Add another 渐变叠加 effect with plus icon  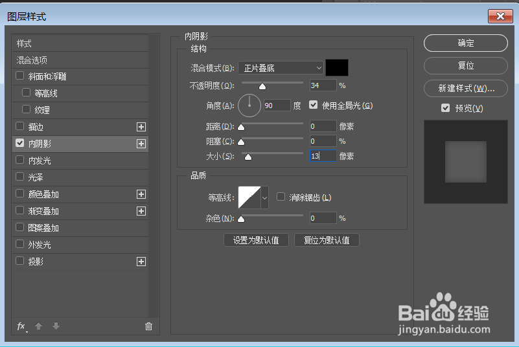point(141,212)
